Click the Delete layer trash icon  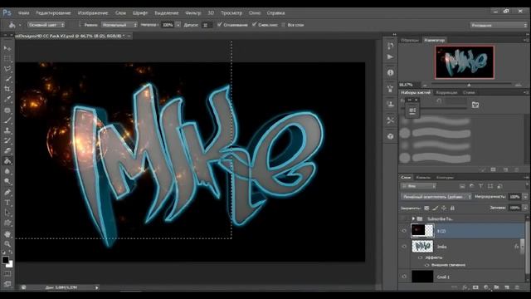[517, 287]
